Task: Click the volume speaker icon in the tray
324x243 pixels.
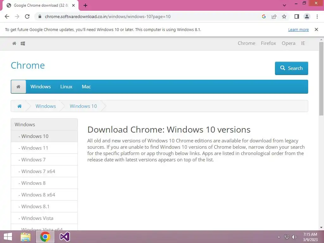Action: point(294,237)
